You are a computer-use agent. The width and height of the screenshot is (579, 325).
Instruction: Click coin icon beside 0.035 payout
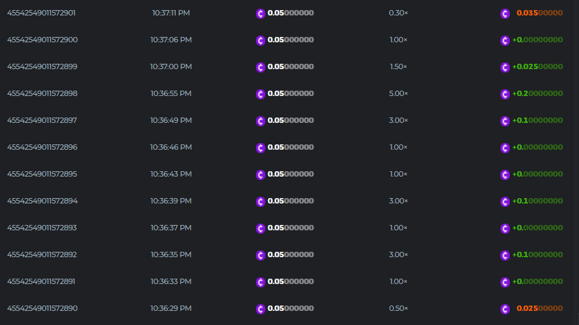[505, 13]
